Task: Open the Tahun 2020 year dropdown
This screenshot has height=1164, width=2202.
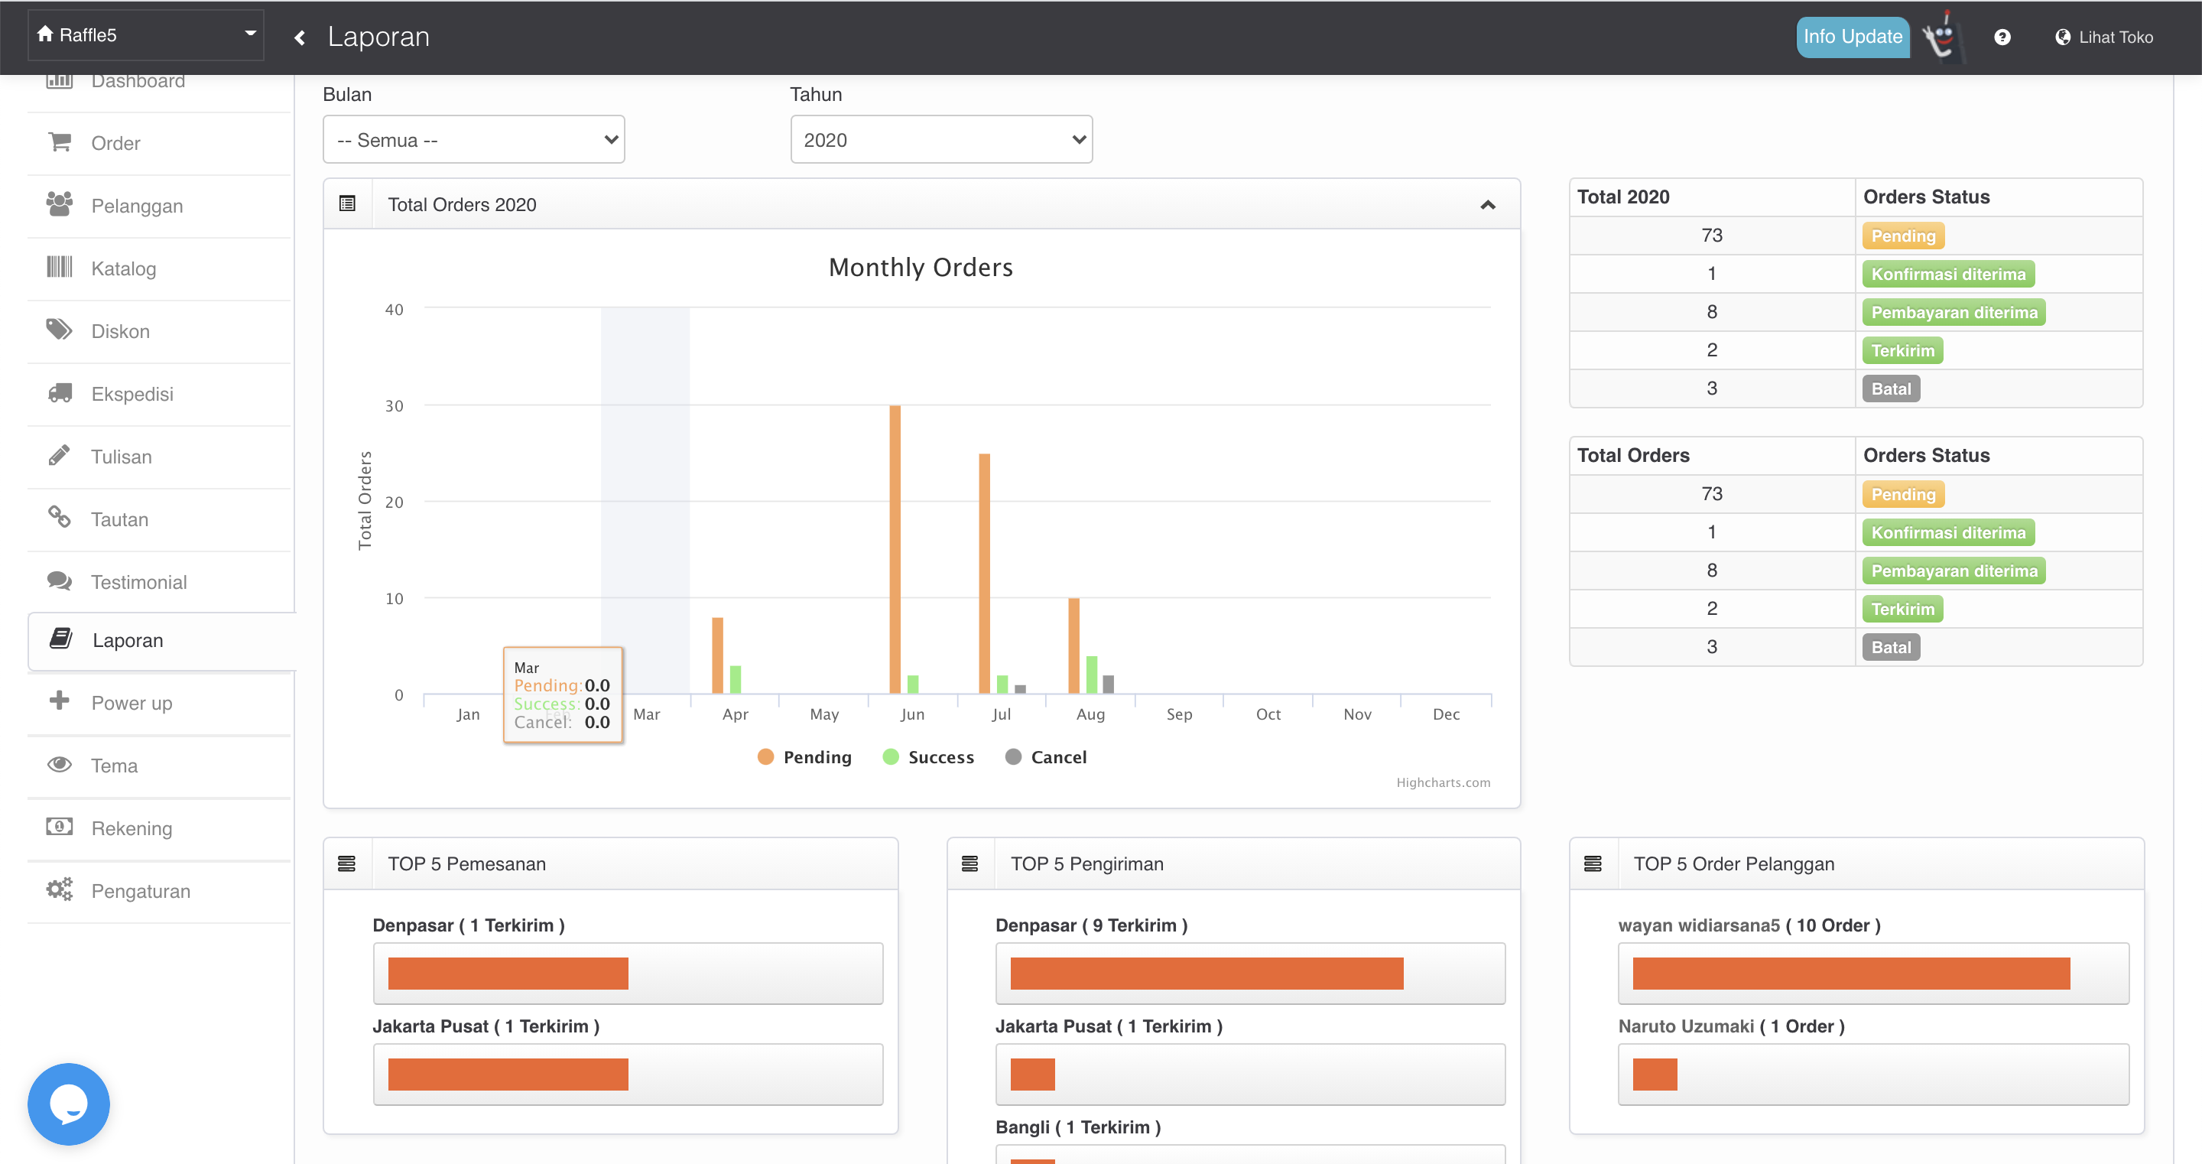Action: coord(941,139)
